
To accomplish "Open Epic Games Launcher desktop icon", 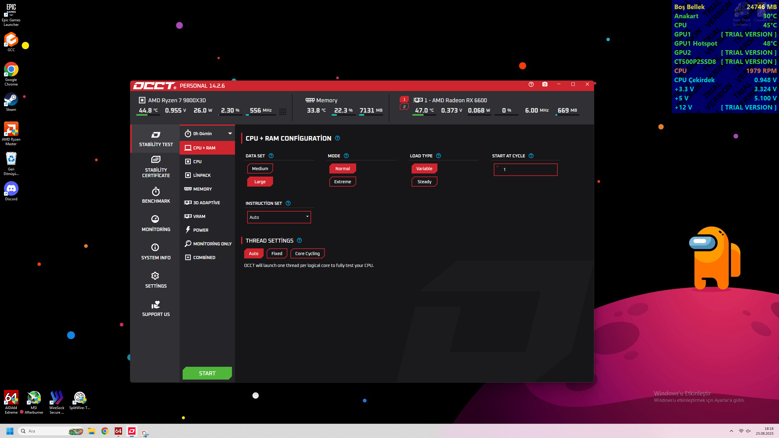I will (11, 15).
